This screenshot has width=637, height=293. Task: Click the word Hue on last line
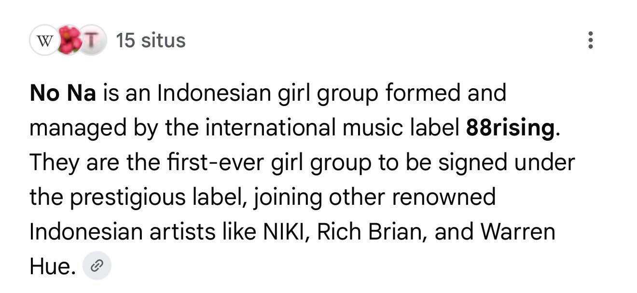click(x=50, y=266)
